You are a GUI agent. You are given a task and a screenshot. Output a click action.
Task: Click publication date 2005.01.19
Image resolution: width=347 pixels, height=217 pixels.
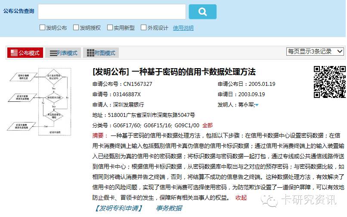point(262,84)
